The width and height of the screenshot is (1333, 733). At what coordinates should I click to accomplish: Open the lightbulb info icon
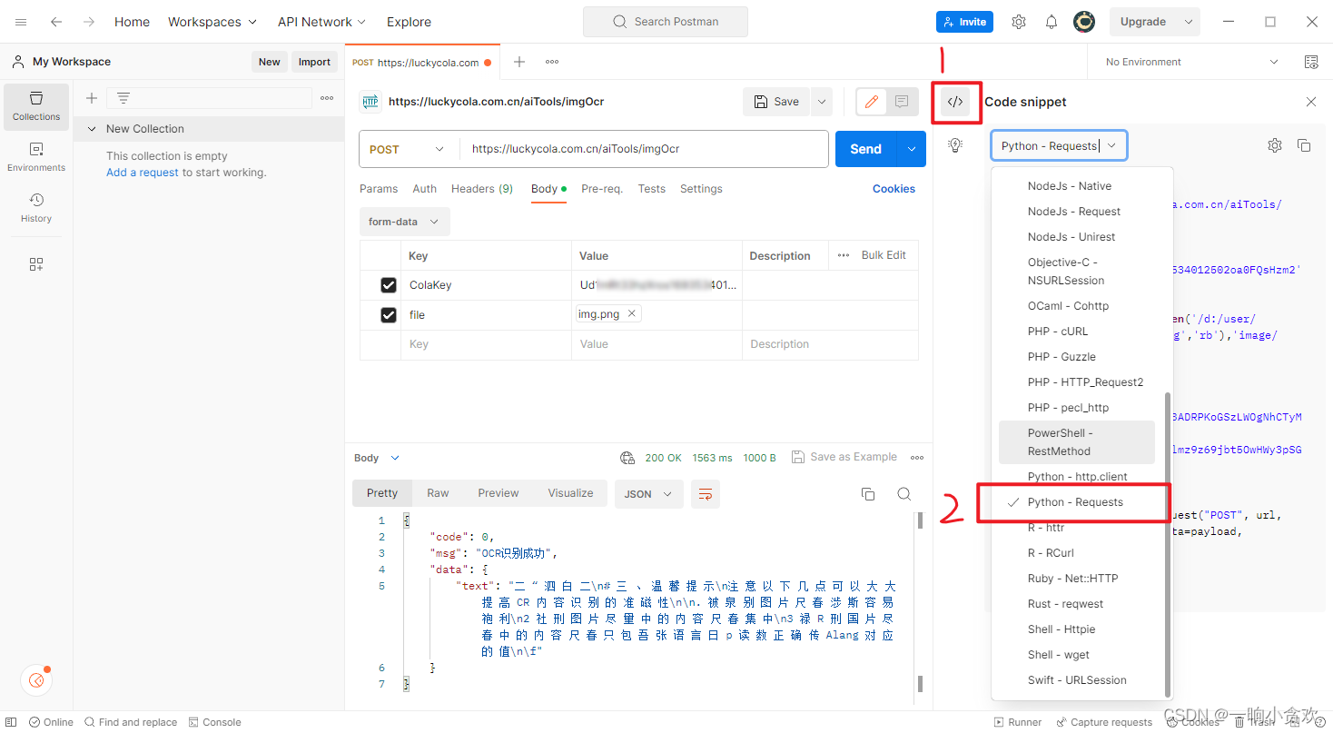pos(955,145)
